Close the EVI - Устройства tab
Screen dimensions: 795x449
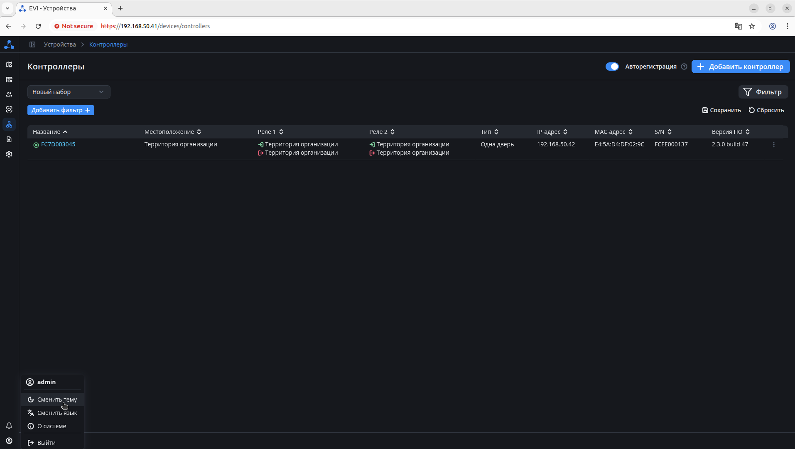point(106,8)
